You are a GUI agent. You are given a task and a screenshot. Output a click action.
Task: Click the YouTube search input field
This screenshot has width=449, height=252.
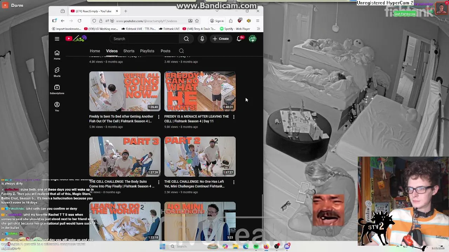[x=145, y=39]
